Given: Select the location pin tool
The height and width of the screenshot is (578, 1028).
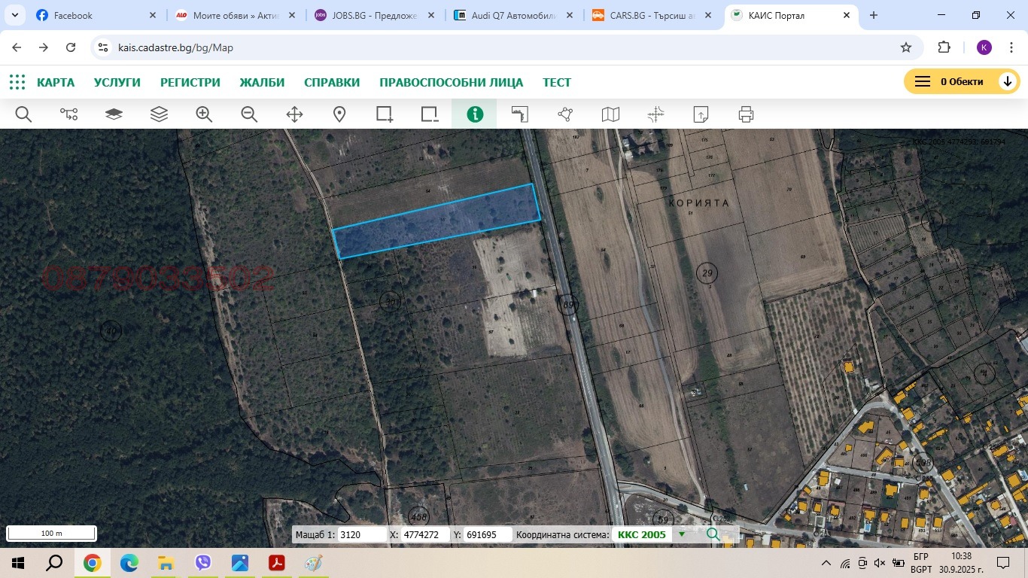Looking at the screenshot, I should coord(339,114).
